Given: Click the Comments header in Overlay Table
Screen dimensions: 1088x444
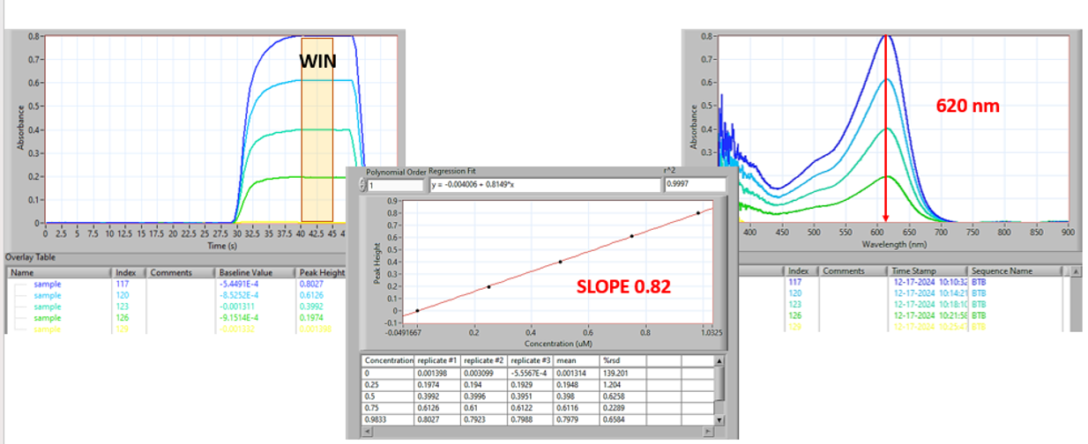Looking at the screenshot, I should [171, 273].
